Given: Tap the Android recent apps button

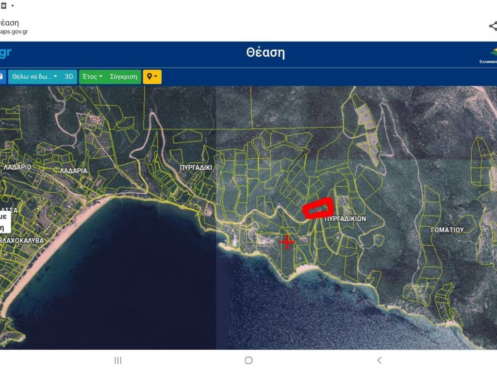Looking at the screenshot, I should (117, 360).
